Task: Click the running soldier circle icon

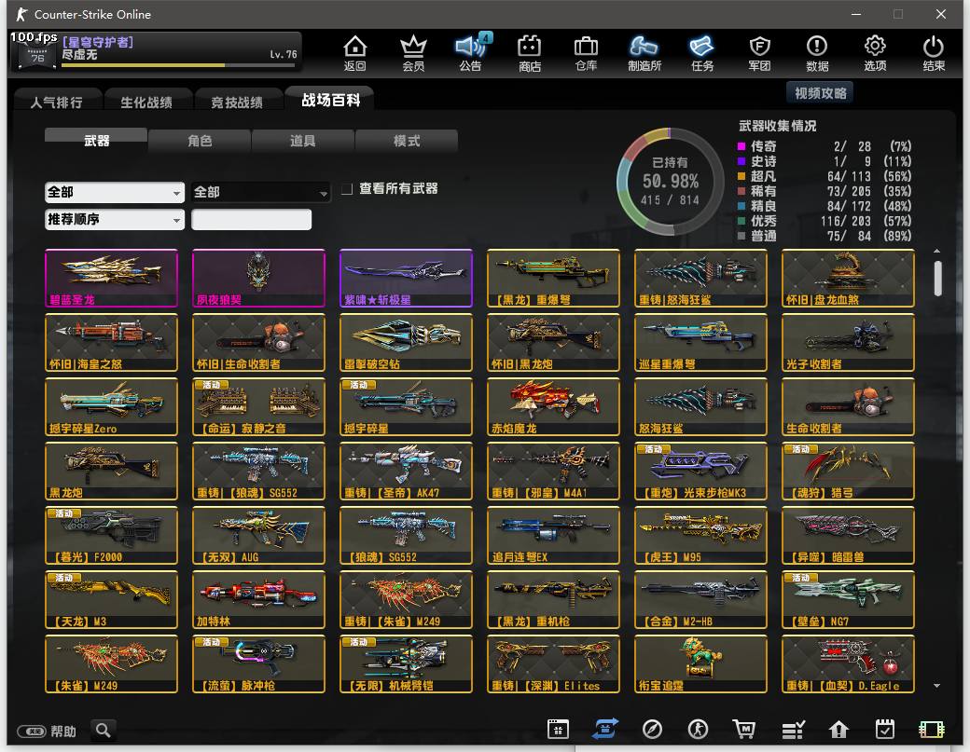Action: point(698,729)
